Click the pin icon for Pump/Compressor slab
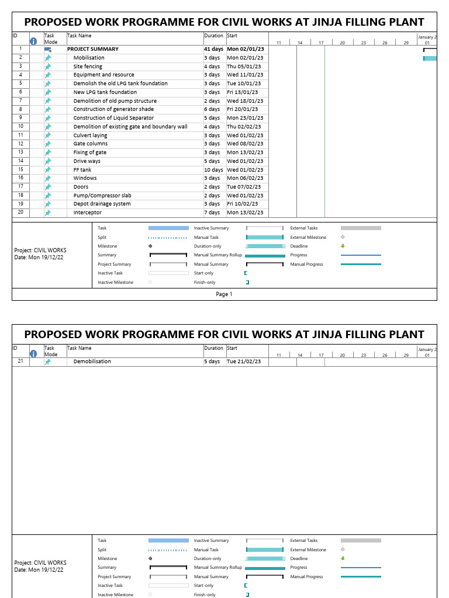Image resolution: width=449 pixels, height=598 pixels. tap(48, 196)
